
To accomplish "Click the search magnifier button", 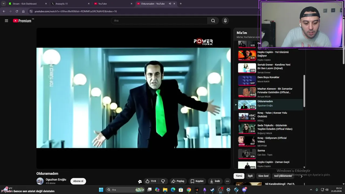I will click(213, 21).
